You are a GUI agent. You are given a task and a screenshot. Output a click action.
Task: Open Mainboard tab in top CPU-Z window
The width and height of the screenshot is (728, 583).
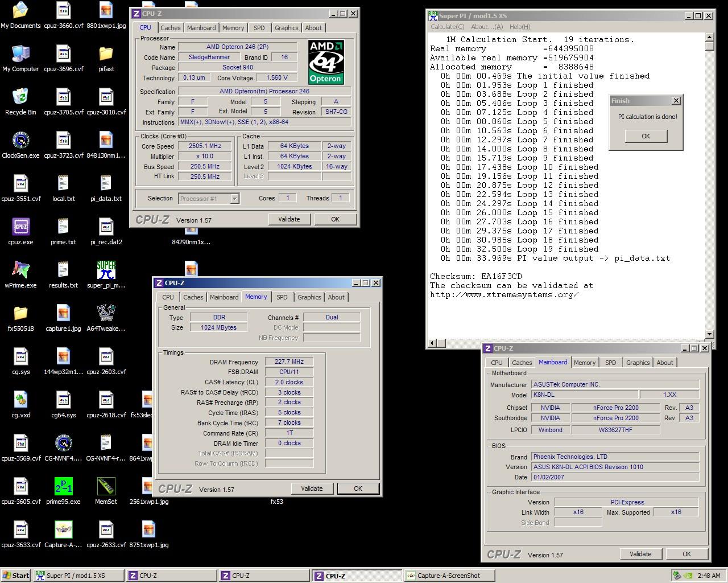click(x=201, y=28)
